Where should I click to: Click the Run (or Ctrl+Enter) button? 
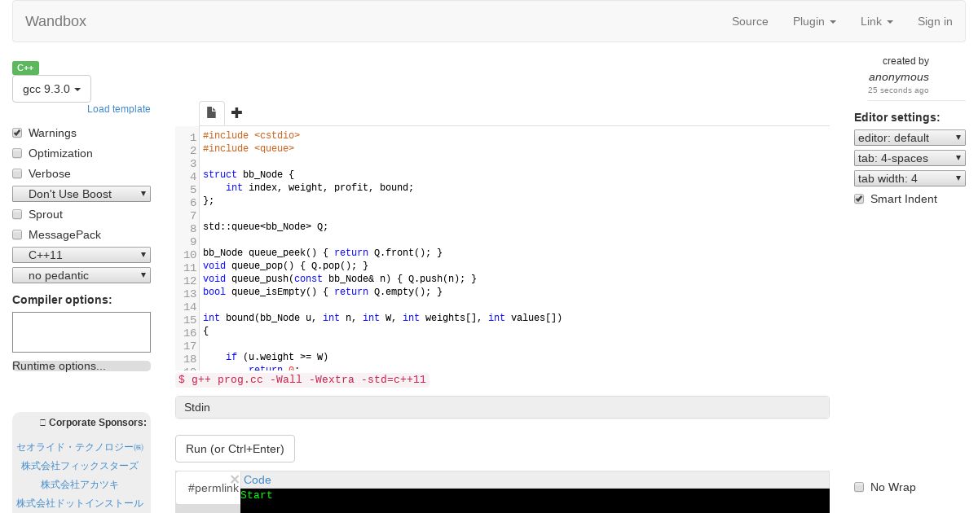[235, 449]
